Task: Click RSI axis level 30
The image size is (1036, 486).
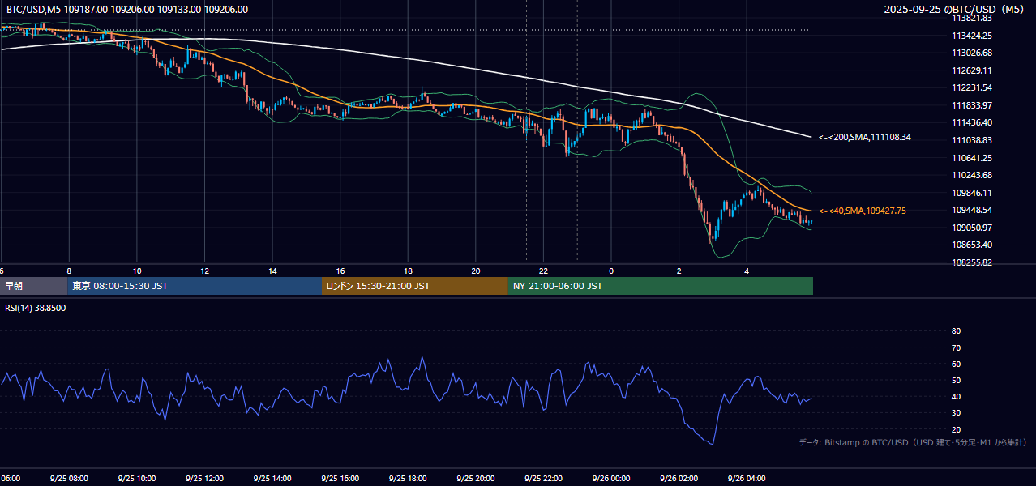Action: (x=956, y=413)
